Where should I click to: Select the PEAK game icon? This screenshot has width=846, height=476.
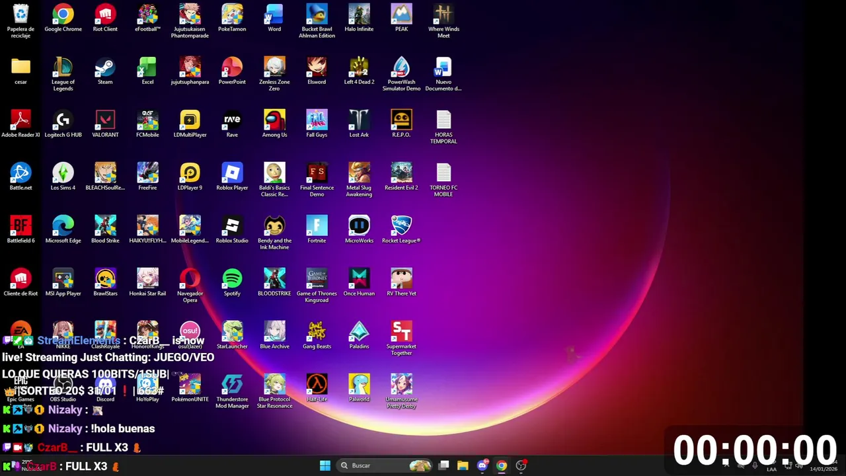[x=401, y=18]
